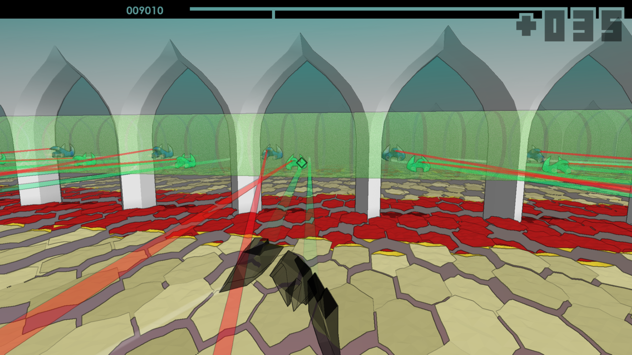Click the progress bar position marker notch

273,14
